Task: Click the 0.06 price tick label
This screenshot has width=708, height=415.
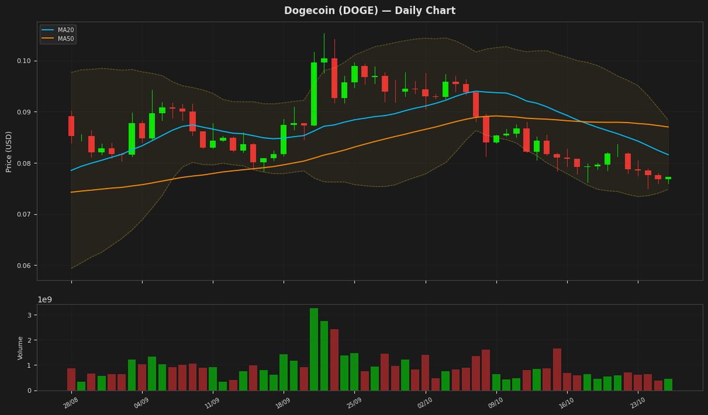Action: 24,265
